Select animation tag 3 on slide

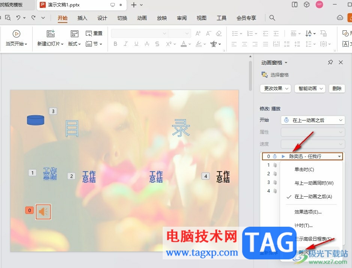[x=53, y=111]
